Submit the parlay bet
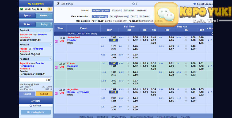The height and width of the screenshot is (118, 232). pyautogui.click(x=44, y=94)
